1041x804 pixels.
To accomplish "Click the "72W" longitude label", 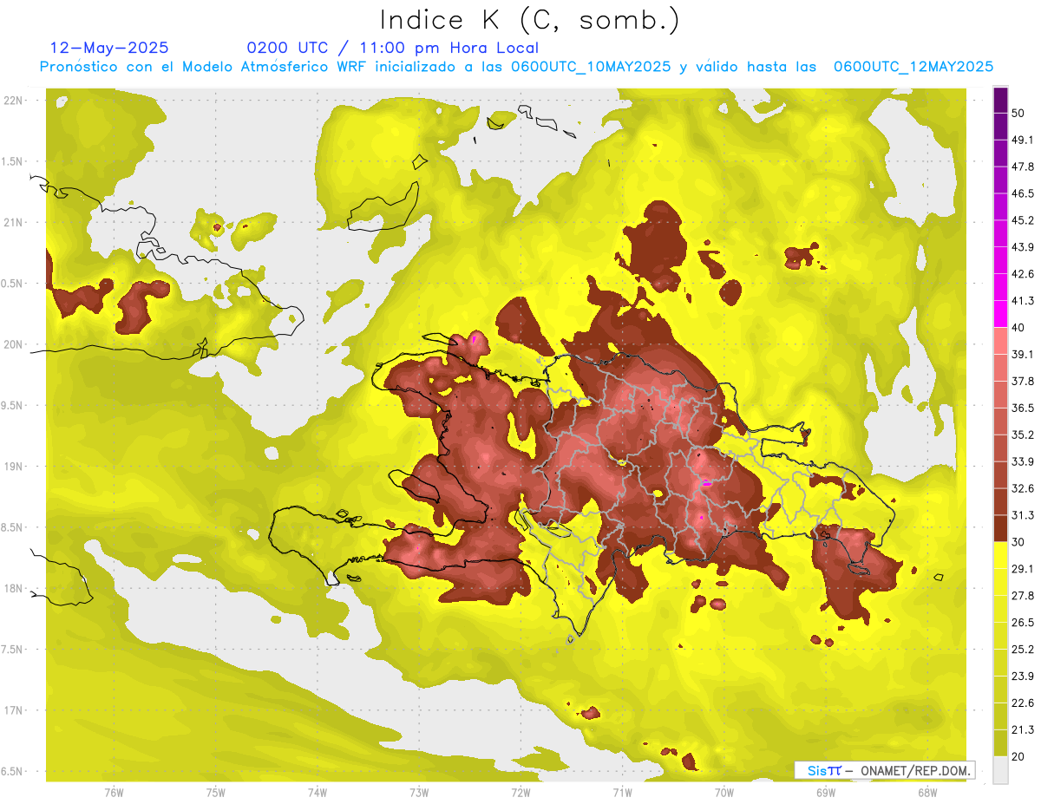I will 520,792.
